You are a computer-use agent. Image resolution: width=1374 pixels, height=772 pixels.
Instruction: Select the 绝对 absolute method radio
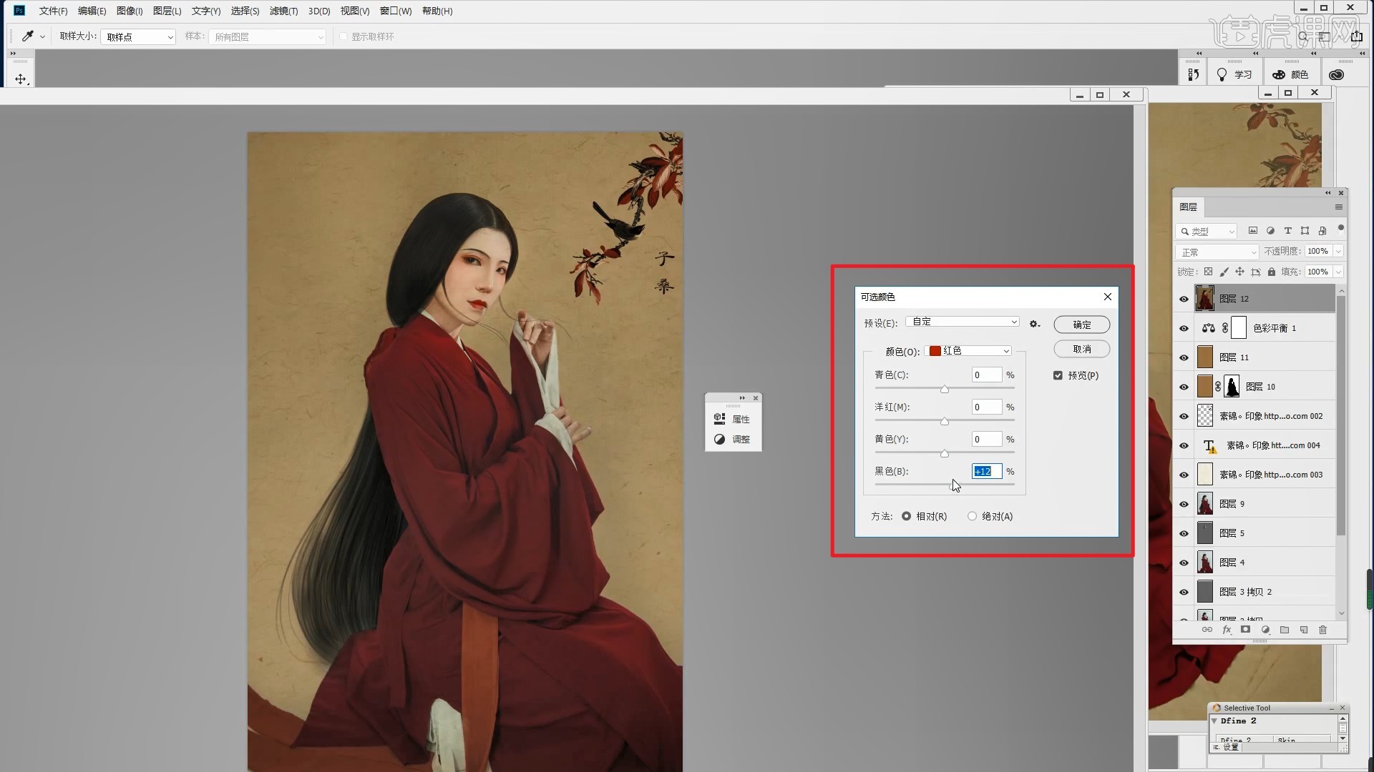(972, 516)
